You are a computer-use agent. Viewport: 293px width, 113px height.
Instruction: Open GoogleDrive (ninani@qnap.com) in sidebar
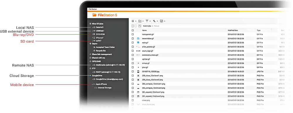coord(109,79)
